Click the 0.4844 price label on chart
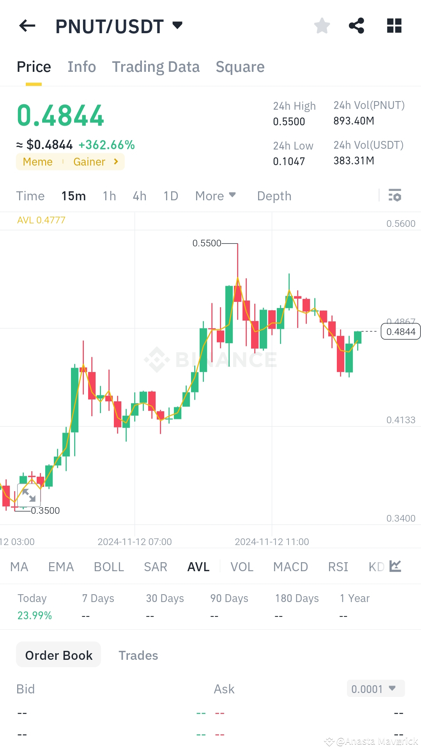 point(401,331)
